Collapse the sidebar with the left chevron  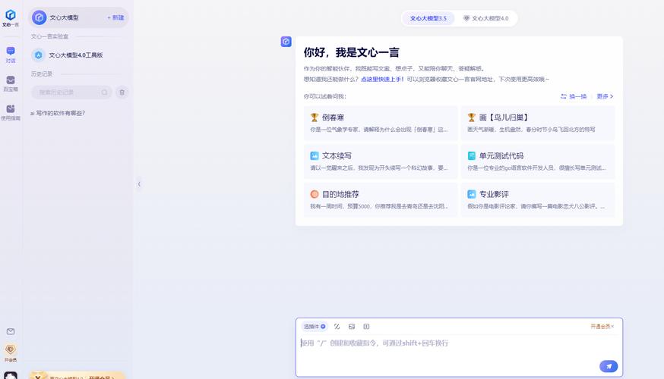pyautogui.click(x=139, y=183)
